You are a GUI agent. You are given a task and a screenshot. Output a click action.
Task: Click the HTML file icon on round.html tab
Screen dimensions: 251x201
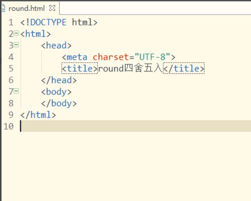(3, 9)
